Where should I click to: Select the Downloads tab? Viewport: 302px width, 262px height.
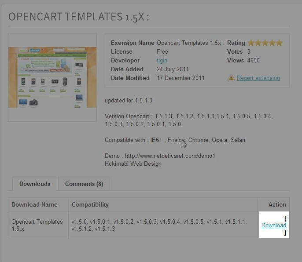pyautogui.click(x=35, y=184)
